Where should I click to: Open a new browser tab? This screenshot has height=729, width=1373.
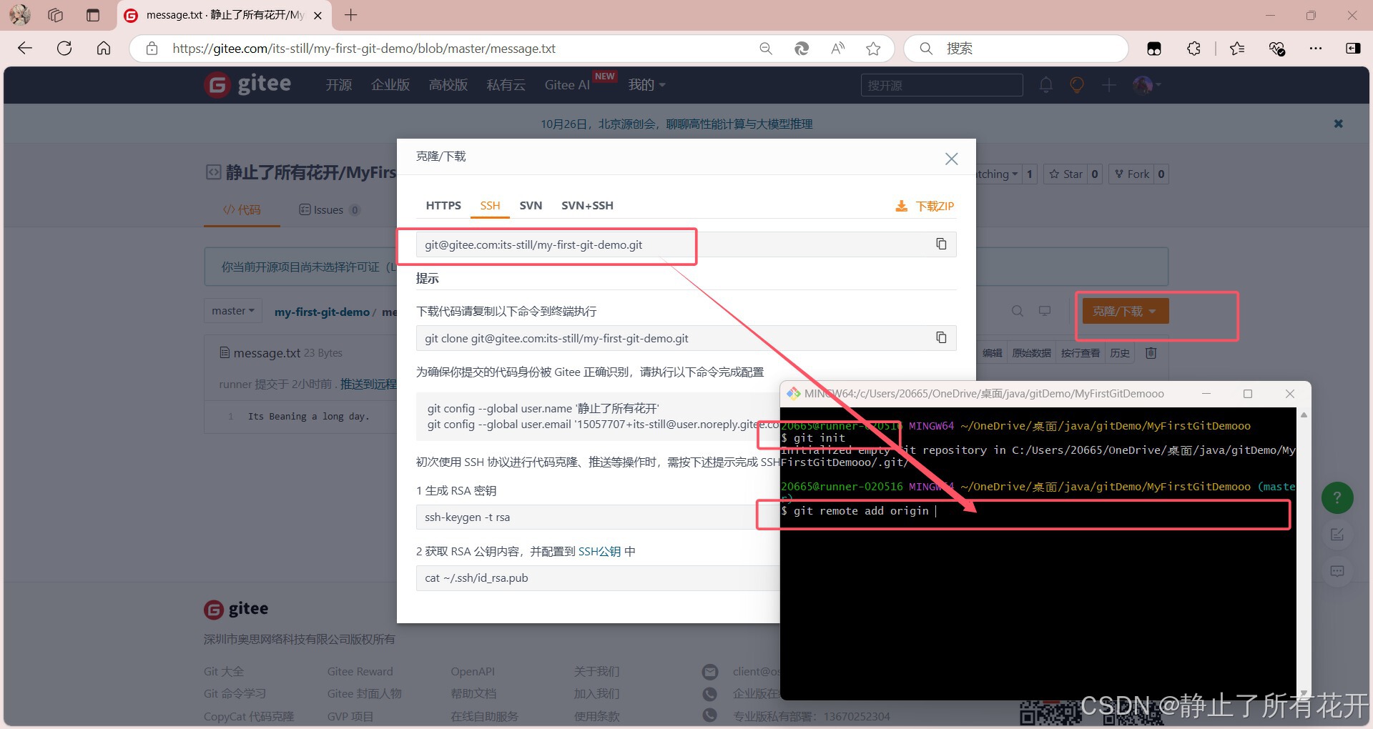[x=350, y=15]
